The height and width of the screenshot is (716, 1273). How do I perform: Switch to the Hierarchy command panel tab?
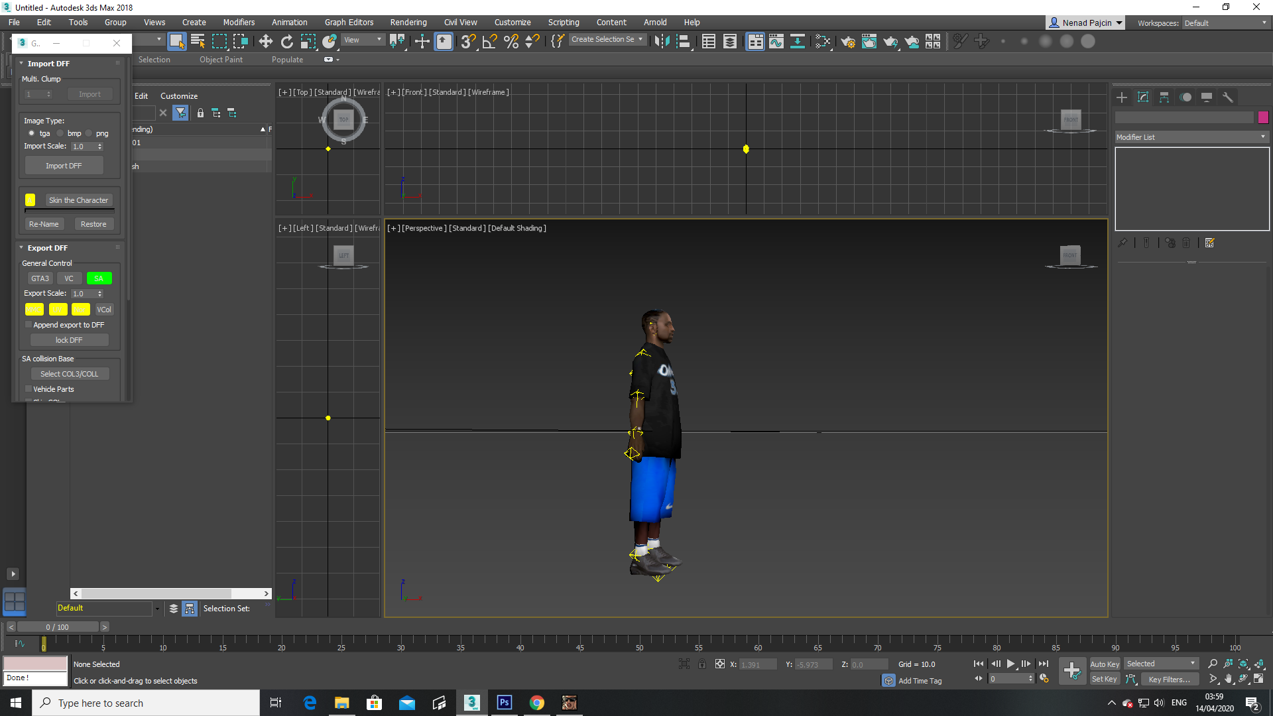pos(1164,97)
